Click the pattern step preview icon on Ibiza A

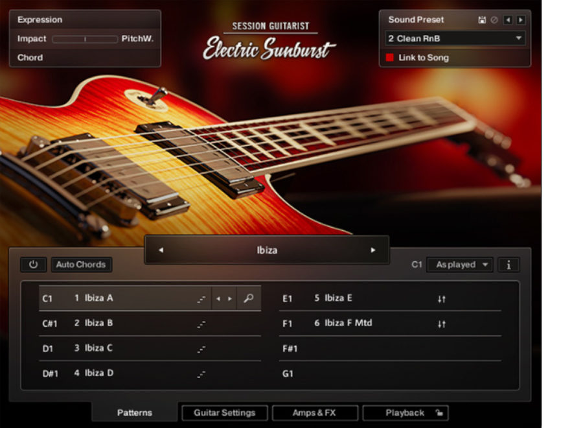coord(201,298)
